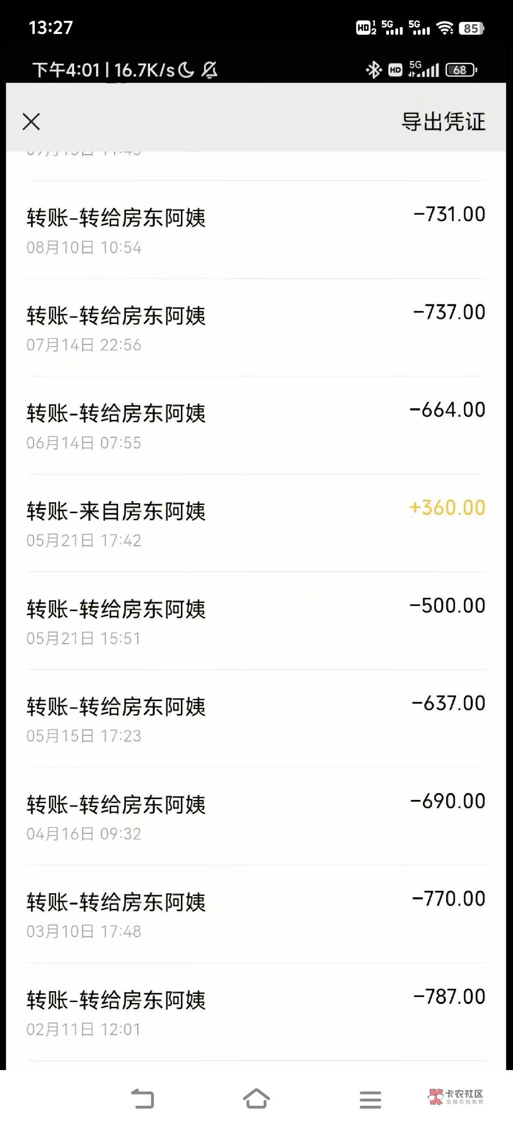Image resolution: width=513 pixels, height=1130 pixels.
Task: Open the 03月10日 -770.00 transfer record
Action: tap(256, 914)
